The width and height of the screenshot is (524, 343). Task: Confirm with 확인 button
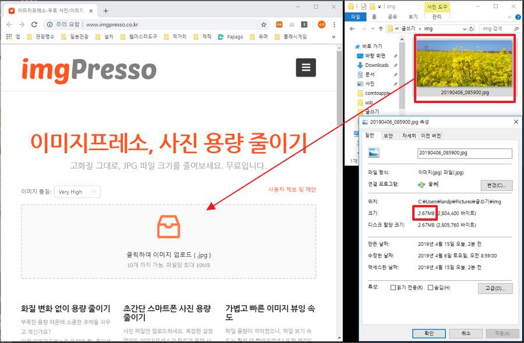(429, 333)
